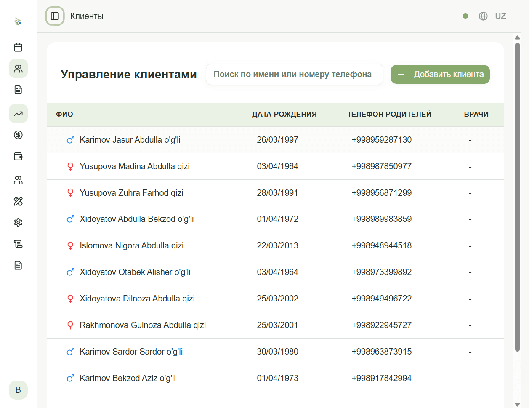Click male icon beside Karimov Jasur
529x408 pixels.
click(71, 140)
